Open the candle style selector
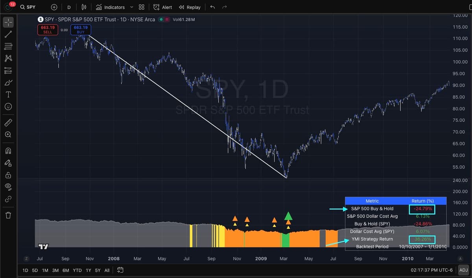 [84, 7]
